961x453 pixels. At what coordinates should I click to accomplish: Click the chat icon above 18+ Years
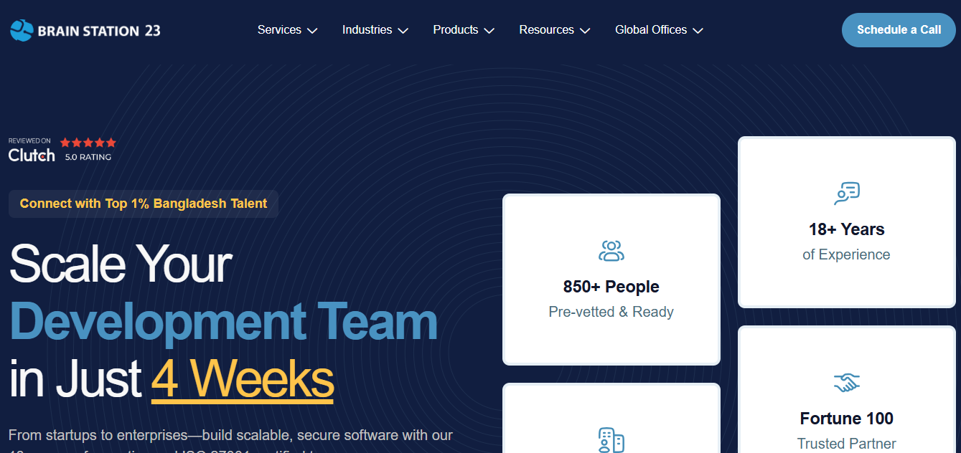click(x=847, y=194)
